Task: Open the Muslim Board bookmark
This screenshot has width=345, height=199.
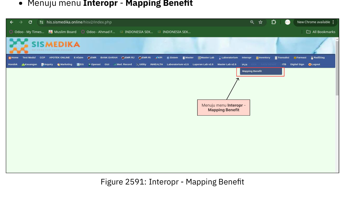Action: pyautogui.click(x=62, y=32)
